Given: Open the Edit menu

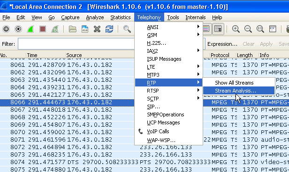Looking at the screenshot, I should [x=21, y=17].
